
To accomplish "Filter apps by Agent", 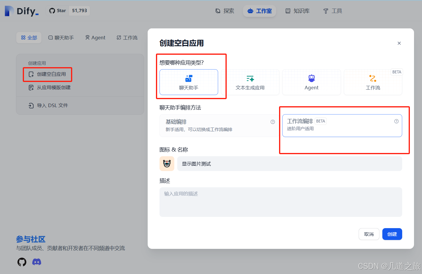I will 95,38.
